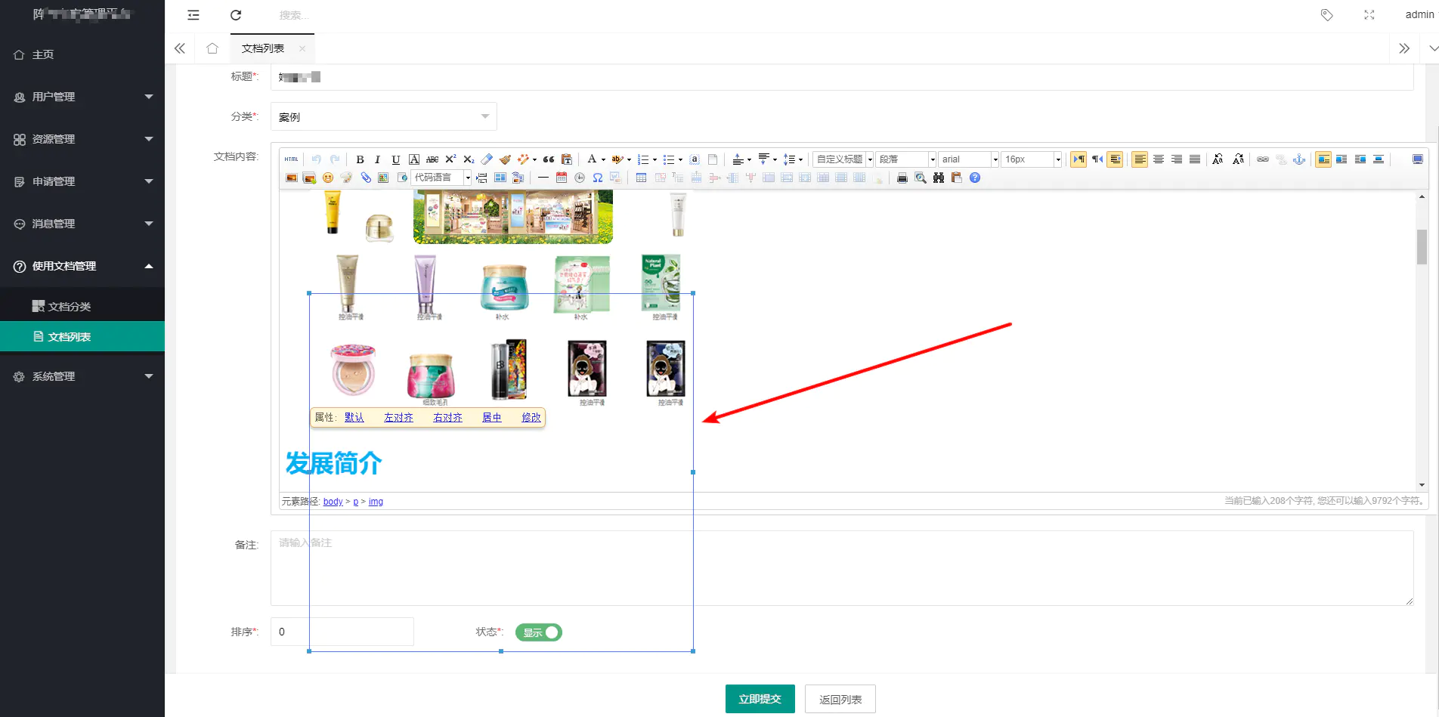Viewport: 1439px width, 717px height.
Task: Toggle bold formatting
Action: 360,159
